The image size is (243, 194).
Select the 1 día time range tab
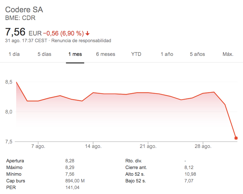click(x=14, y=54)
